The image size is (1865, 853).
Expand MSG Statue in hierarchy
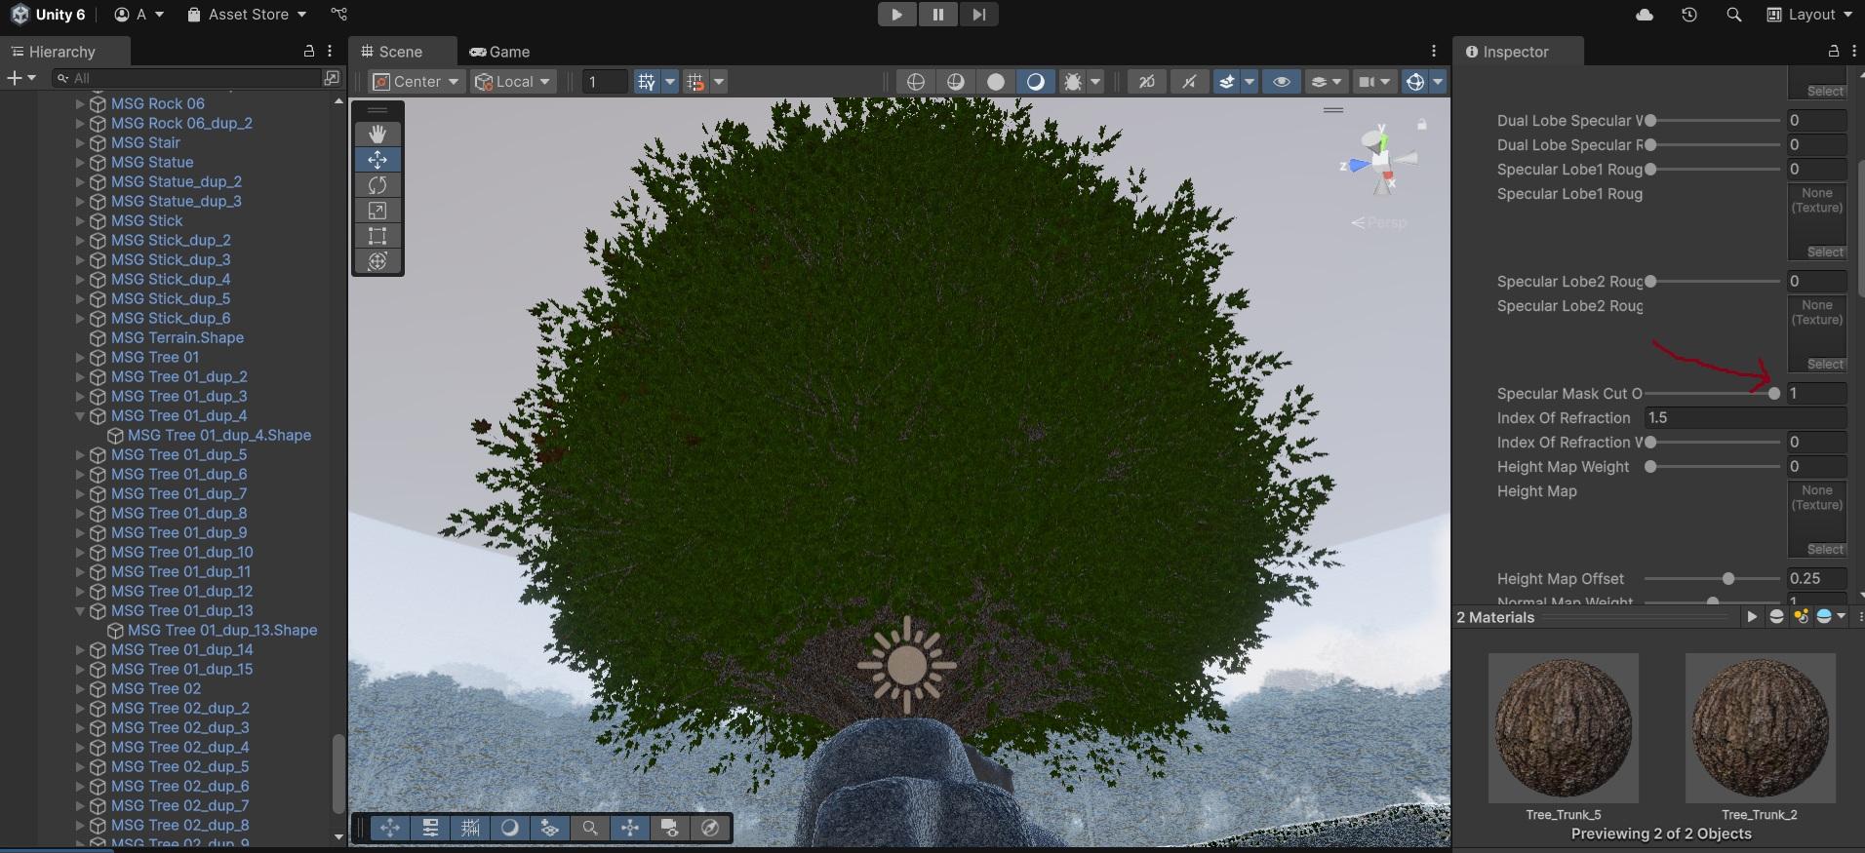click(80, 162)
